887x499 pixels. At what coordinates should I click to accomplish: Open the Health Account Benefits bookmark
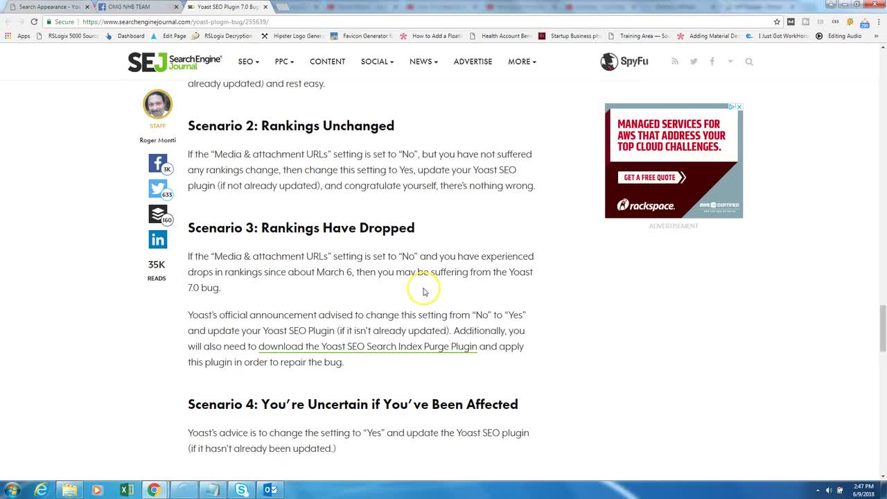coord(500,36)
